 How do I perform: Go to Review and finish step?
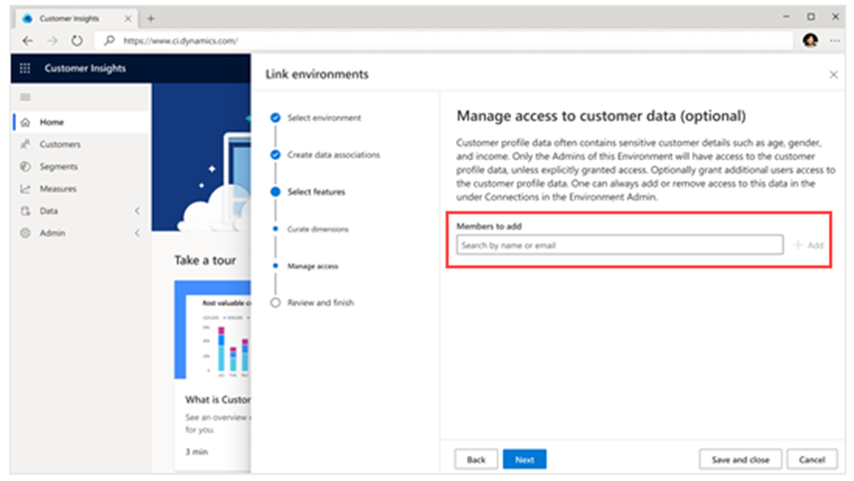coord(320,303)
